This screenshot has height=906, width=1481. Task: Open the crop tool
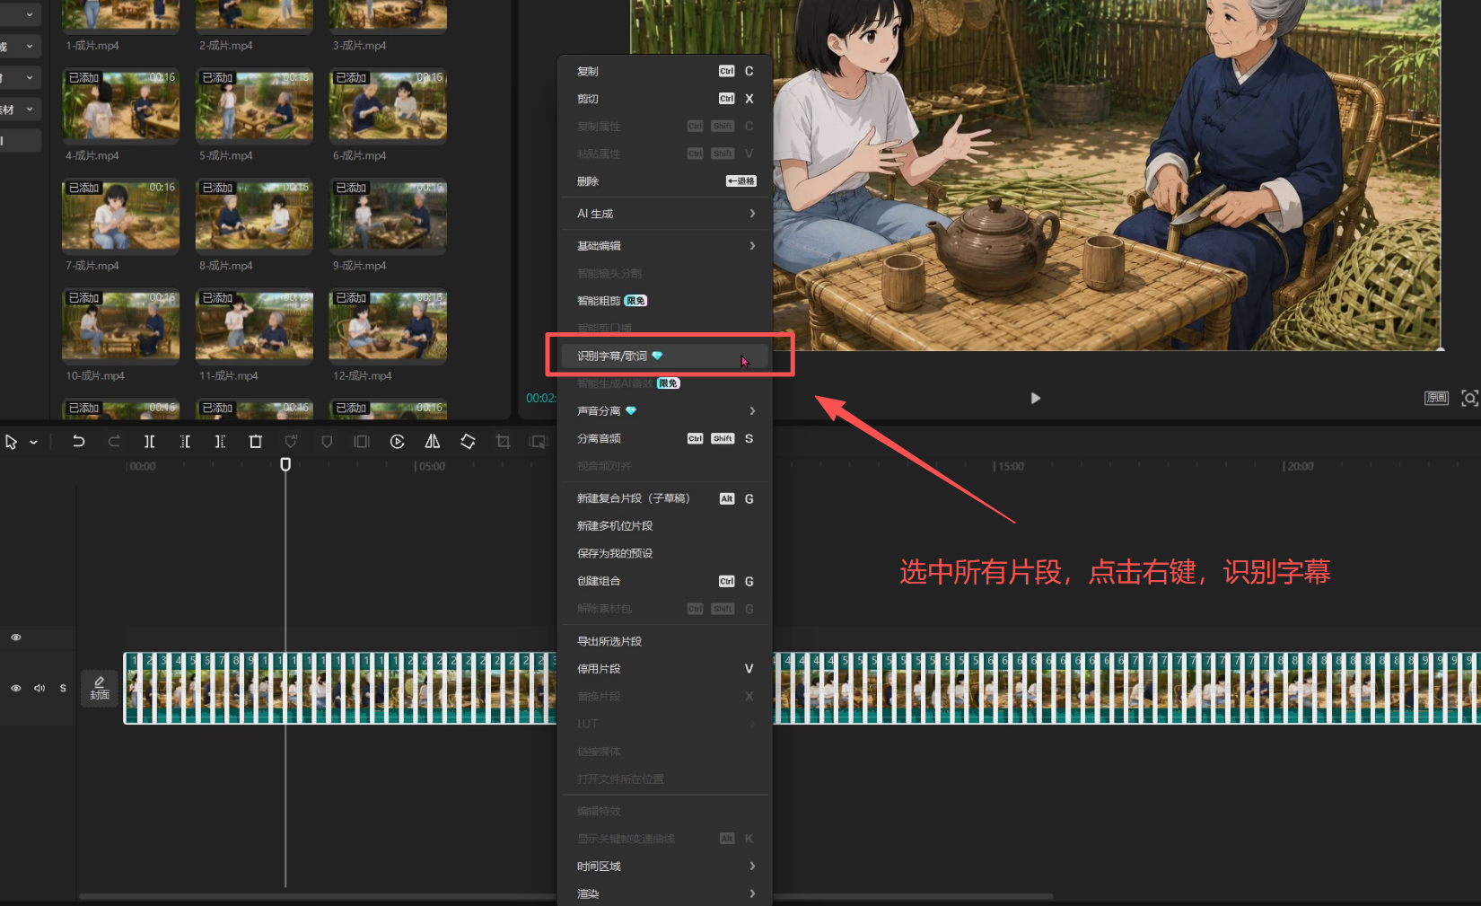click(x=504, y=442)
